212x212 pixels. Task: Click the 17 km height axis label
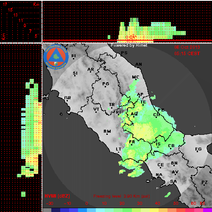5,4
